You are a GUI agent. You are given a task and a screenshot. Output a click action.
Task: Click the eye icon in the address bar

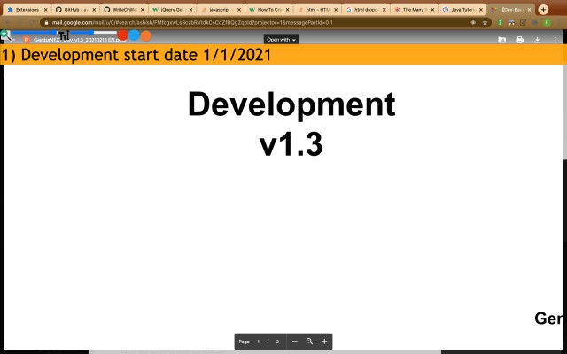click(473, 22)
